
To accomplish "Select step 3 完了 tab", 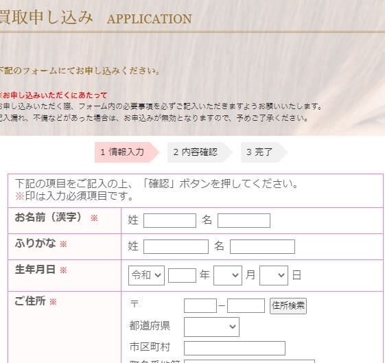I will pos(264,152).
